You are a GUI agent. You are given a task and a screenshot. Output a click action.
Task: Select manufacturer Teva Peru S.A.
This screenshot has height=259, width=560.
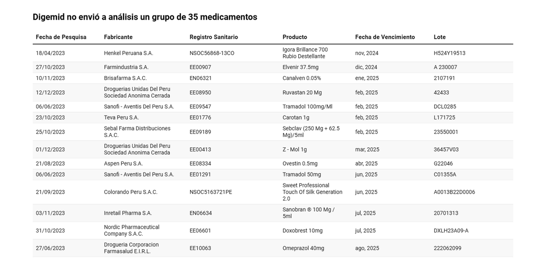[121, 117]
